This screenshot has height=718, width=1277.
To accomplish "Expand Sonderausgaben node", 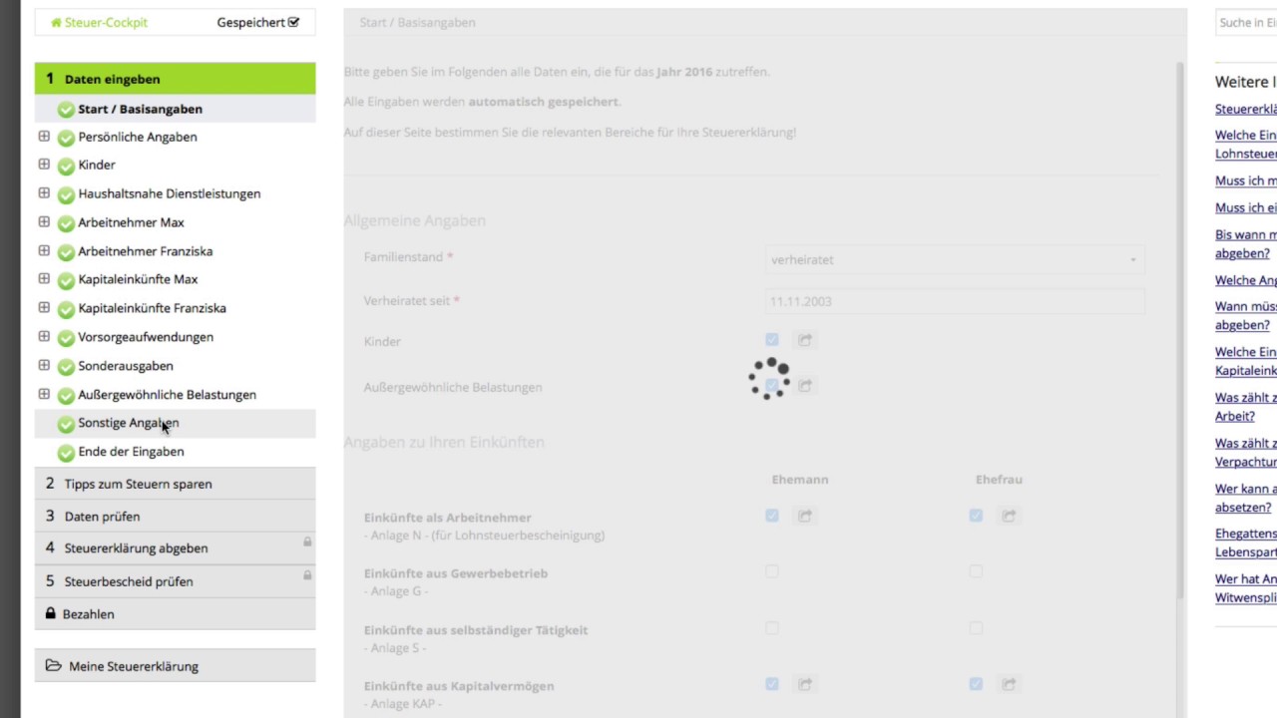I will pos(44,365).
